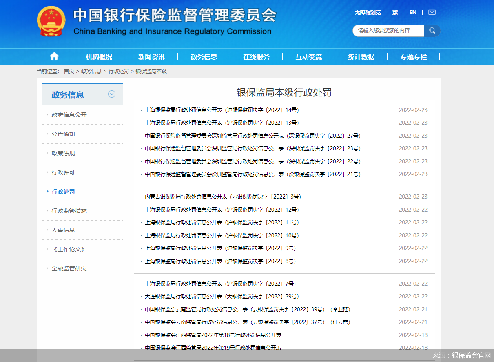This screenshot has width=494, height=362.
Task: Switch to traditional Chinese 繁
Action: pyautogui.click(x=395, y=12)
